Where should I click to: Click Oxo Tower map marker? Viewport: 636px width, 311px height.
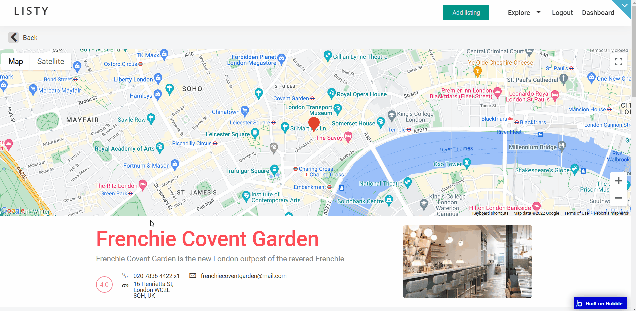click(467, 163)
